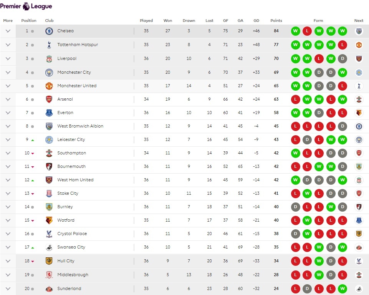Expand the Chelsea row details
Screen dimensions: 369x295
pyautogui.click(x=8, y=31)
